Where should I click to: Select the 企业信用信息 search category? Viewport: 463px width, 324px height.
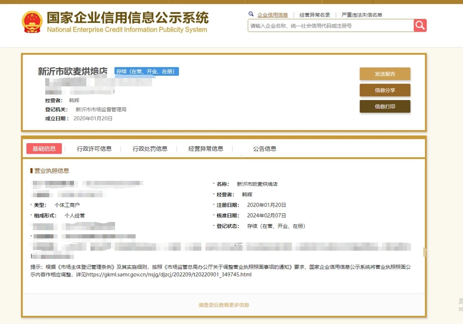pyautogui.click(x=273, y=15)
